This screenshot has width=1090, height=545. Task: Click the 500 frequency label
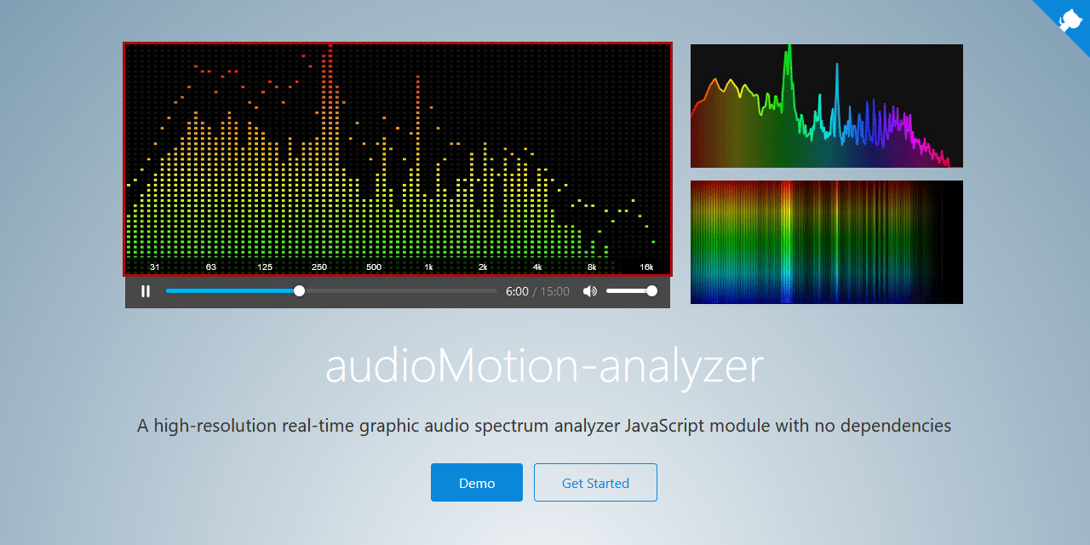pyautogui.click(x=374, y=267)
